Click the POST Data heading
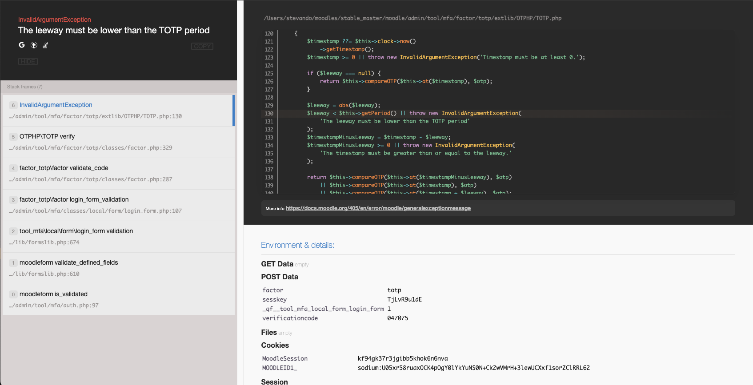This screenshot has width=753, height=385. tap(280, 277)
